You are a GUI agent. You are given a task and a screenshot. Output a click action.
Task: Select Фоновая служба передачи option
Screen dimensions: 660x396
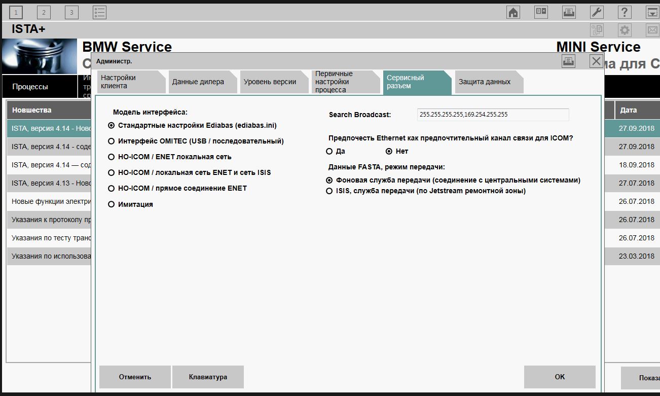click(453, 180)
